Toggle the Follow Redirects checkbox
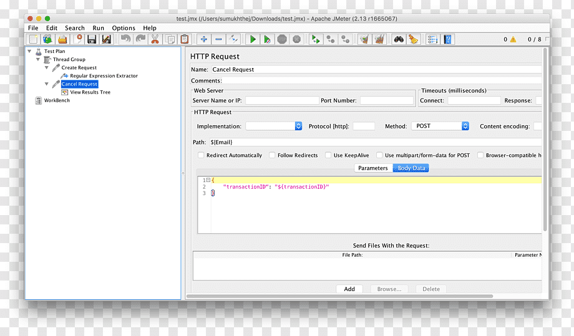Viewport: 574px width, 336px height. 272,155
